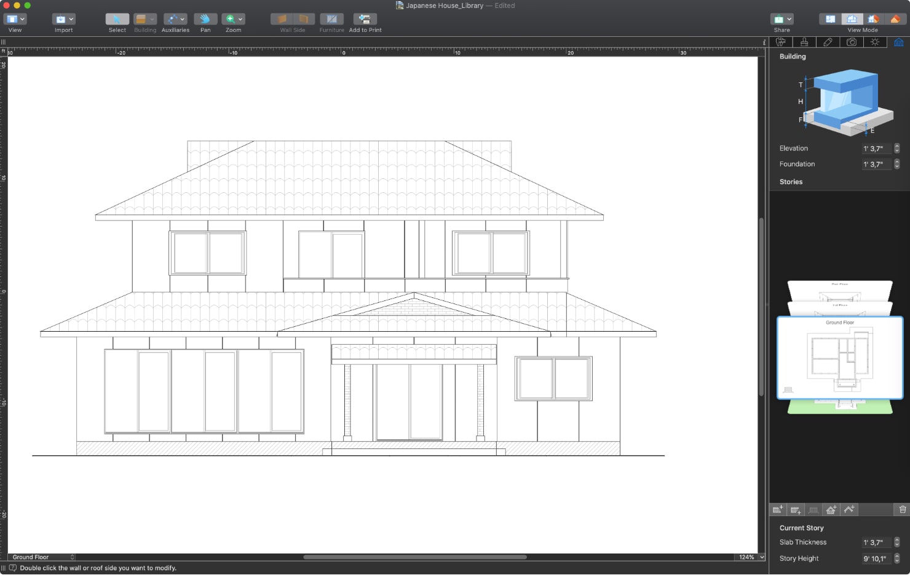Select the 1st Floor story thumbnail
The image size is (910, 575).
[840, 308]
